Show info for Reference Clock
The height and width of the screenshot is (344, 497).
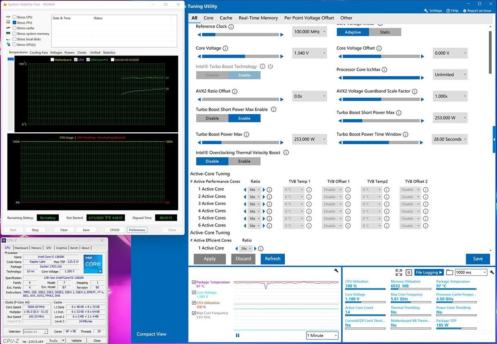click(x=231, y=26)
